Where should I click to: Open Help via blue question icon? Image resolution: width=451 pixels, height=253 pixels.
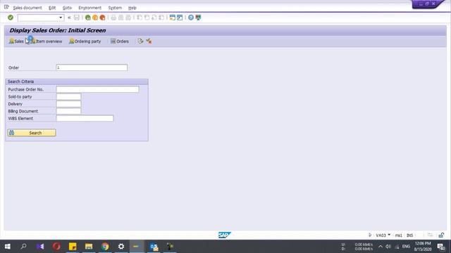[191, 18]
